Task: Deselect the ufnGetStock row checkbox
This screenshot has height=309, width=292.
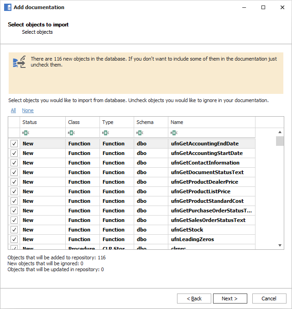Action: click(14, 230)
